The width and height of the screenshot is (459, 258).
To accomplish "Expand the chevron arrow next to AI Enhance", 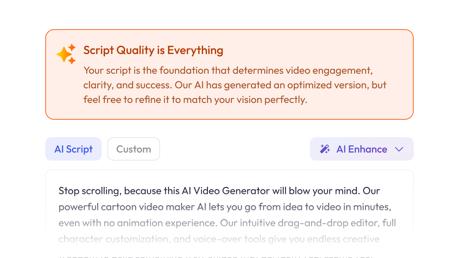I will pyautogui.click(x=399, y=149).
